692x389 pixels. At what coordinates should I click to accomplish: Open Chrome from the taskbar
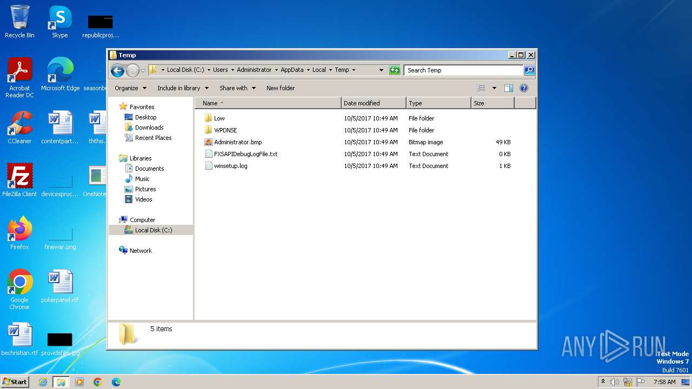pyautogui.click(x=98, y=382)
